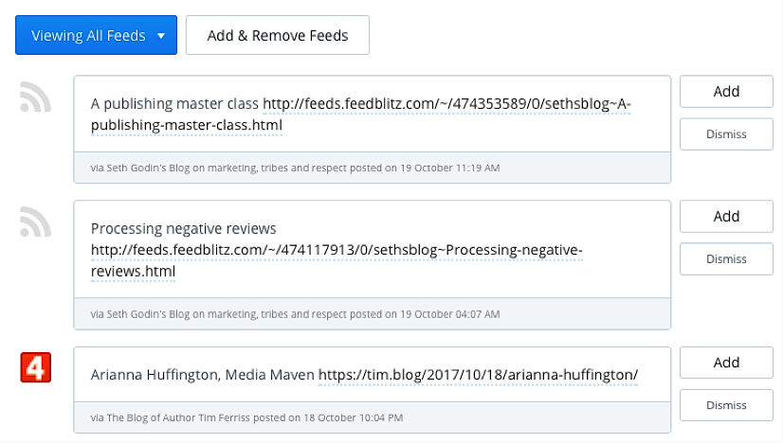
Task: Add the publishing master class post
Action: tap(726, 91)
